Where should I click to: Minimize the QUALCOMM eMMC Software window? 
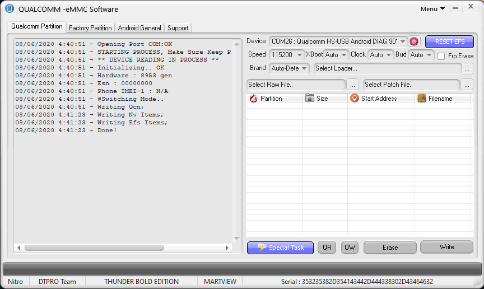click(455, 8)
